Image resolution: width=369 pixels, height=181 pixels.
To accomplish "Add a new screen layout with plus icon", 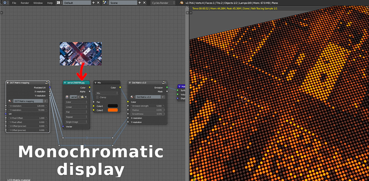I will tap(94, 3).
